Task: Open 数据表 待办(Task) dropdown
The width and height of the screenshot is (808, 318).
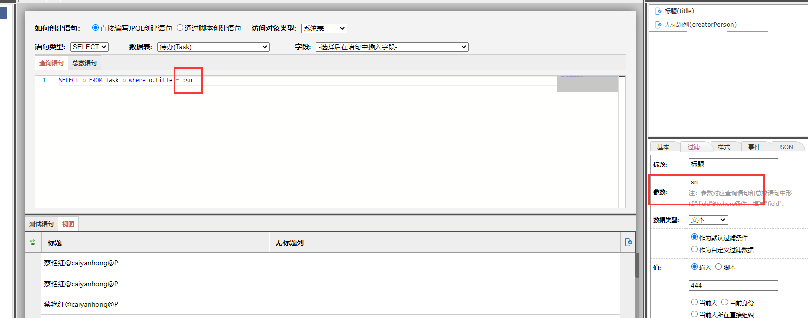Action: pyautogui.click(x=214, y=47)
